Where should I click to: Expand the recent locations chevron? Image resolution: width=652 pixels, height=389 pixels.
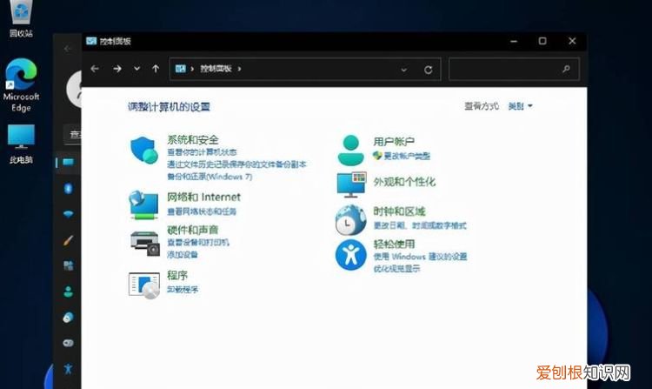click(x=136, y=69)
